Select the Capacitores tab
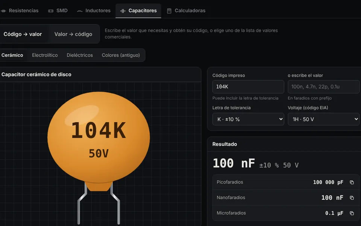This screenshot has height=226, width=361. pos(138,11)
